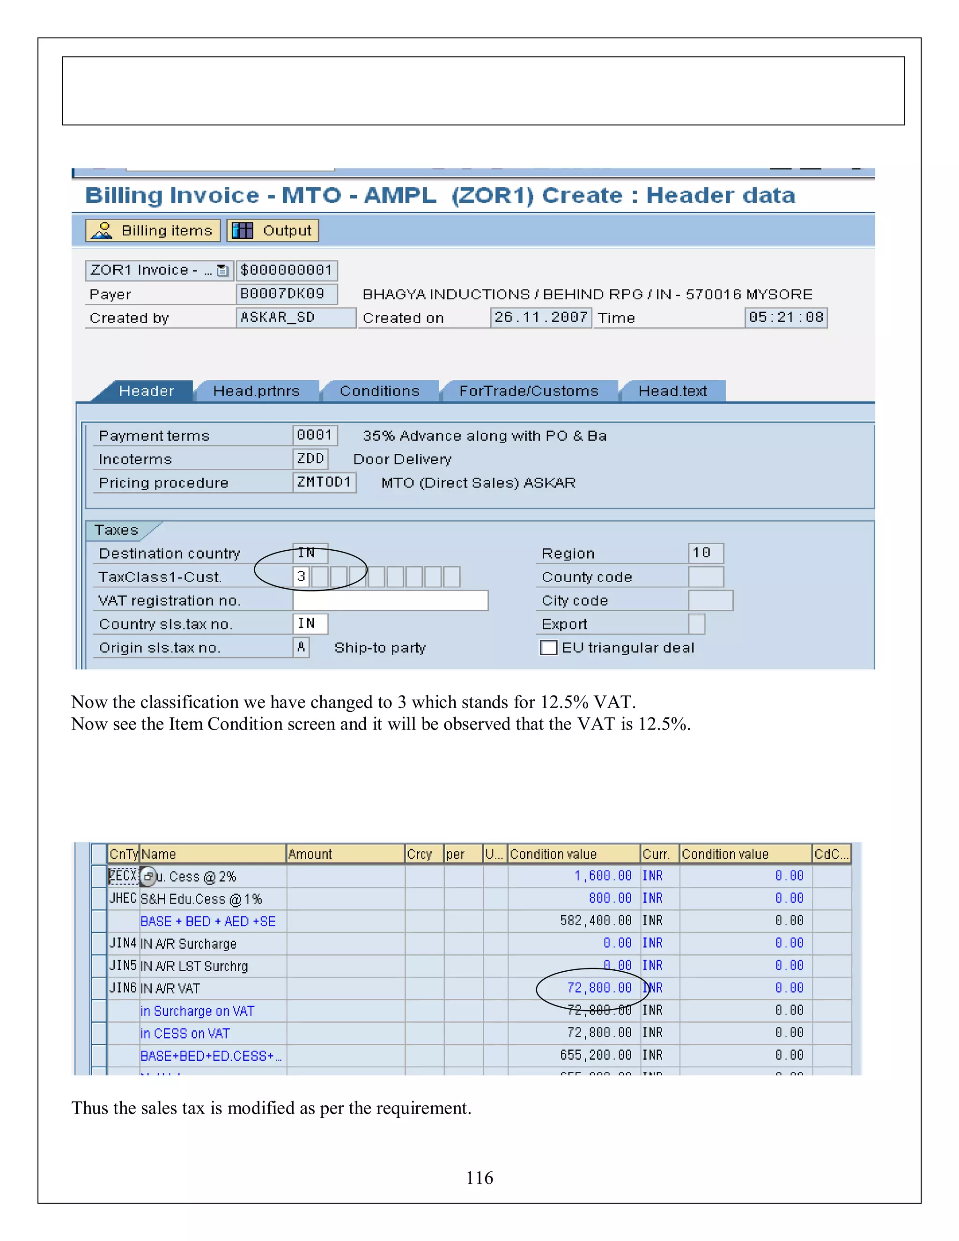Click the Condition value column header

point(574,854)
